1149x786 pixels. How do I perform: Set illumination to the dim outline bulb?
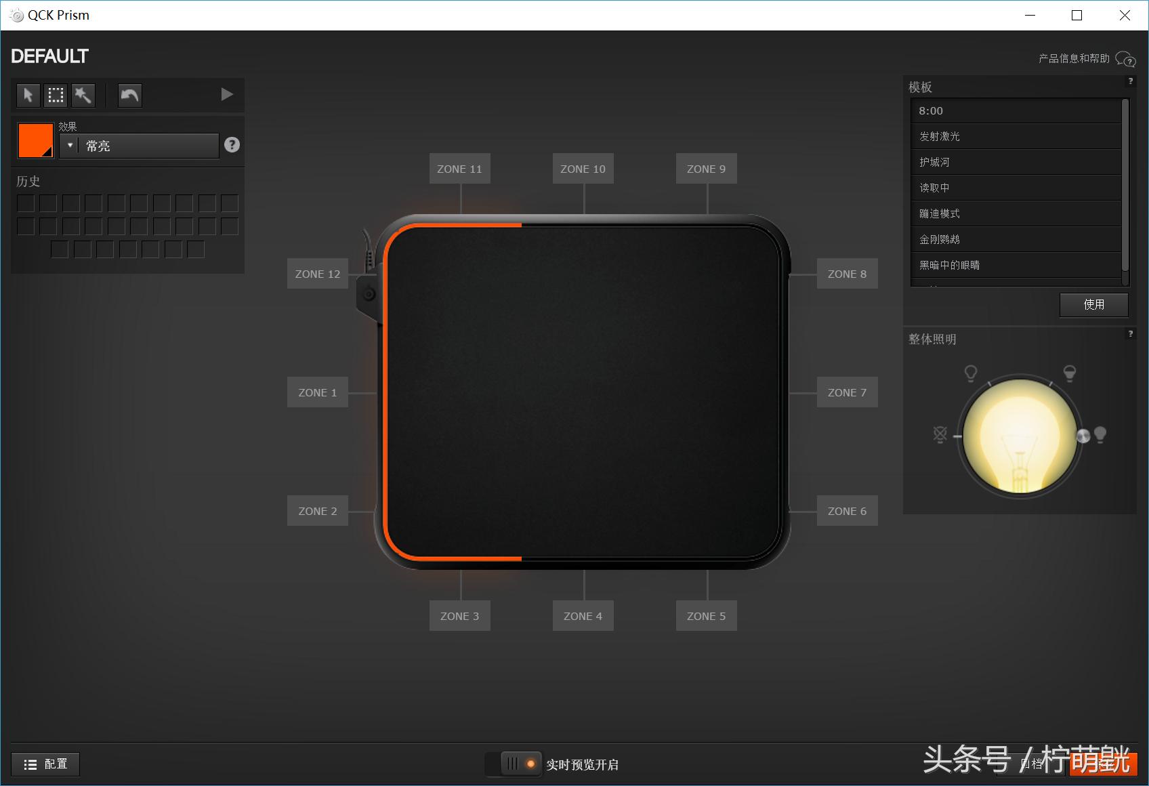coord(971,373)
